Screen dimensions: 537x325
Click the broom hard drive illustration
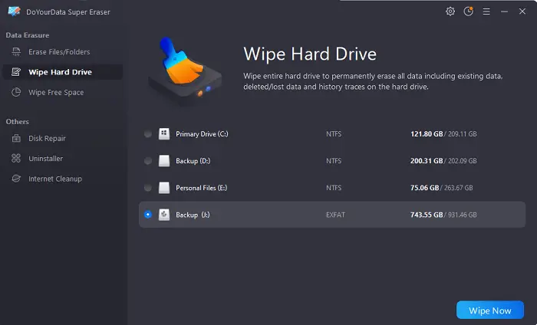click(x=185, y=71)
